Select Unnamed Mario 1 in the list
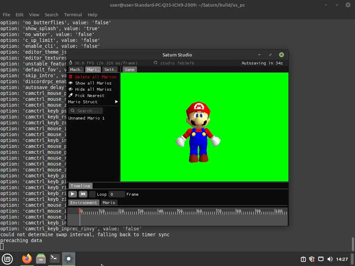 pos(86,118)
